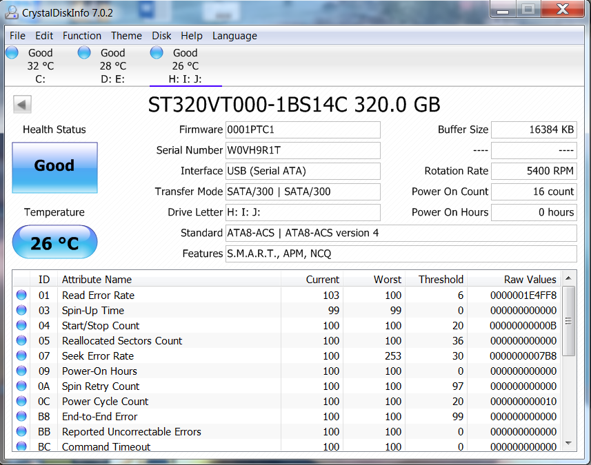The height and width of the screenshot is (465, 591).
Task: Click the Transfer Mode field SATA/300
Action: tap(303, 192)
